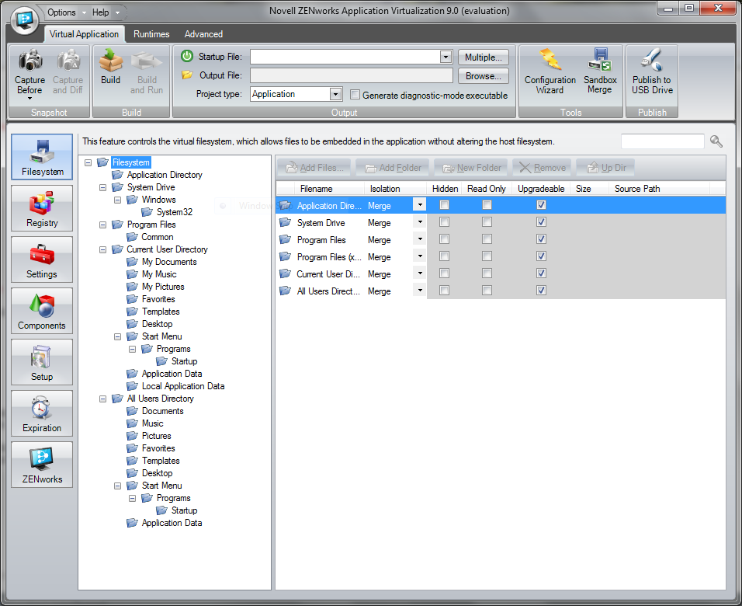
Task: Click the Capture and Diff icon
Action: pos(68,60)
